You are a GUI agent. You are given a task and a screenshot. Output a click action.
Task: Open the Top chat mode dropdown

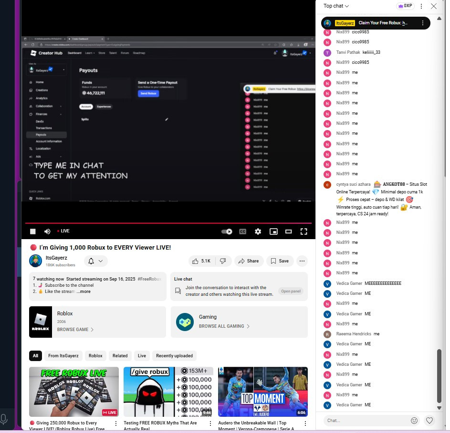pyautogui.click(x=336, y=6)
